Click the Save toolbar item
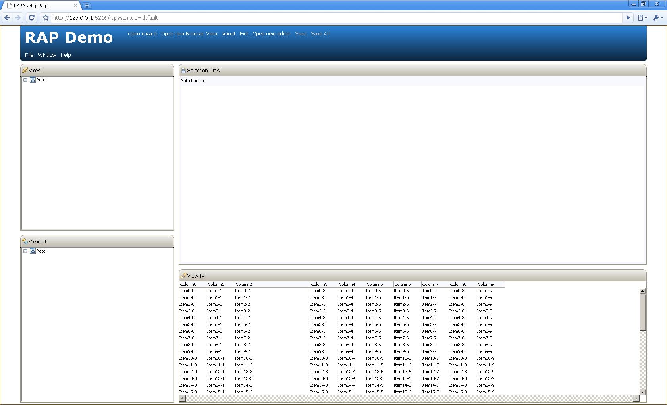 pos(301,33)
